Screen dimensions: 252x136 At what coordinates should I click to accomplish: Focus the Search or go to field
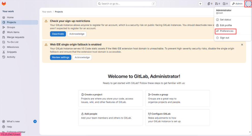(127, 4)
